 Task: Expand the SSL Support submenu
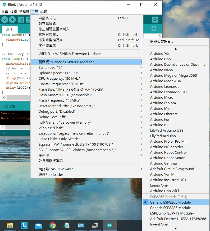(x=86, y=150)
